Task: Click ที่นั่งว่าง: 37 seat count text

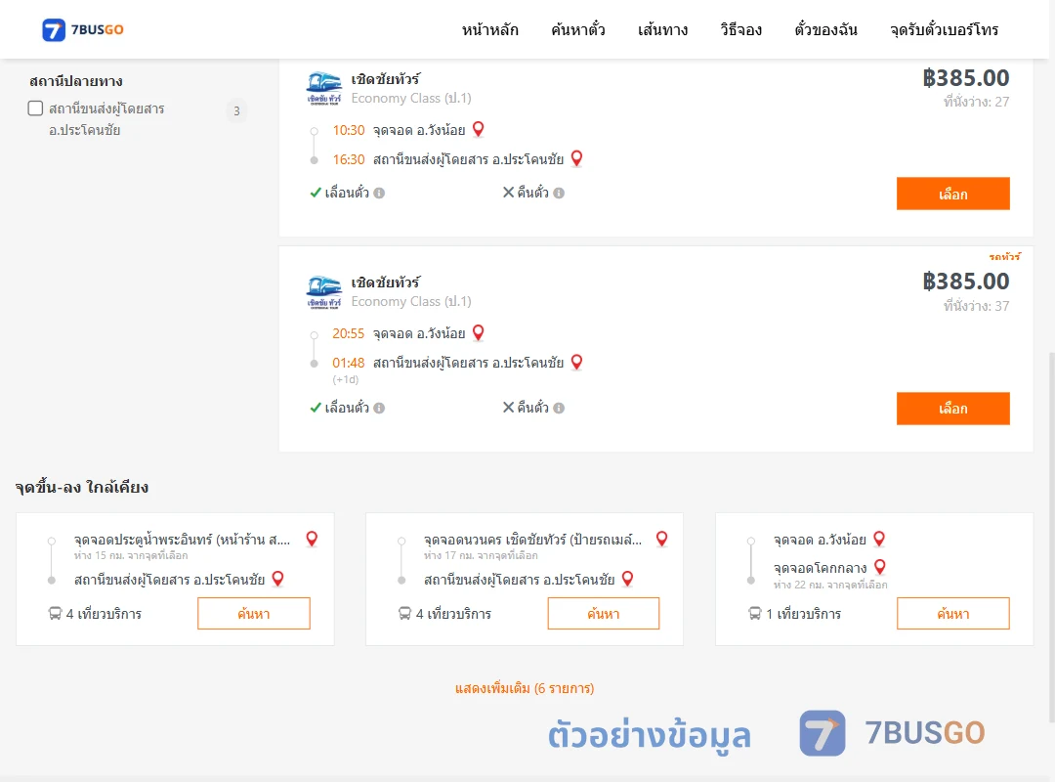Action: (976, 306)
